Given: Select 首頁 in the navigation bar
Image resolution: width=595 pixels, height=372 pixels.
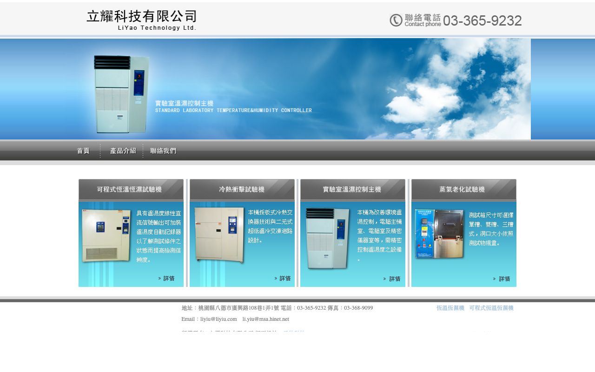Looking at the screenshot, I should [x=83, y=151].
